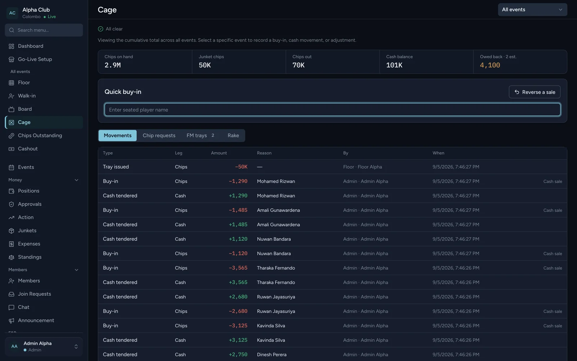Click the Reverse a sale button

(534, 92)
